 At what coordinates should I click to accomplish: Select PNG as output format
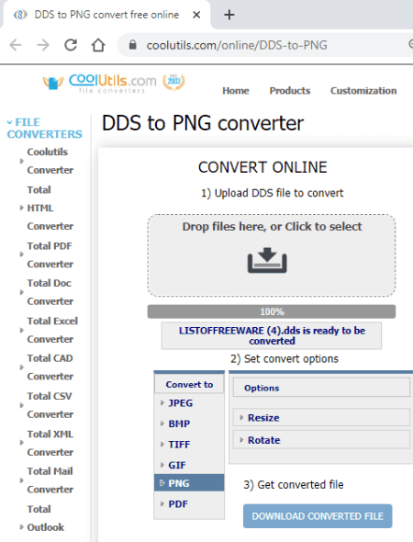click(189, 483)
